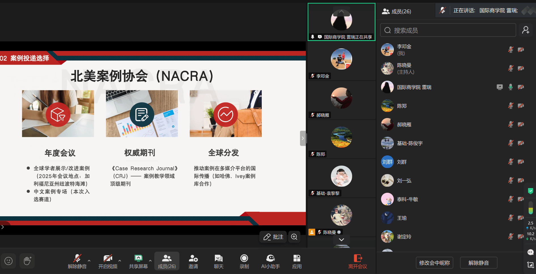Collapse video strip with side arrow

[303, 138]
